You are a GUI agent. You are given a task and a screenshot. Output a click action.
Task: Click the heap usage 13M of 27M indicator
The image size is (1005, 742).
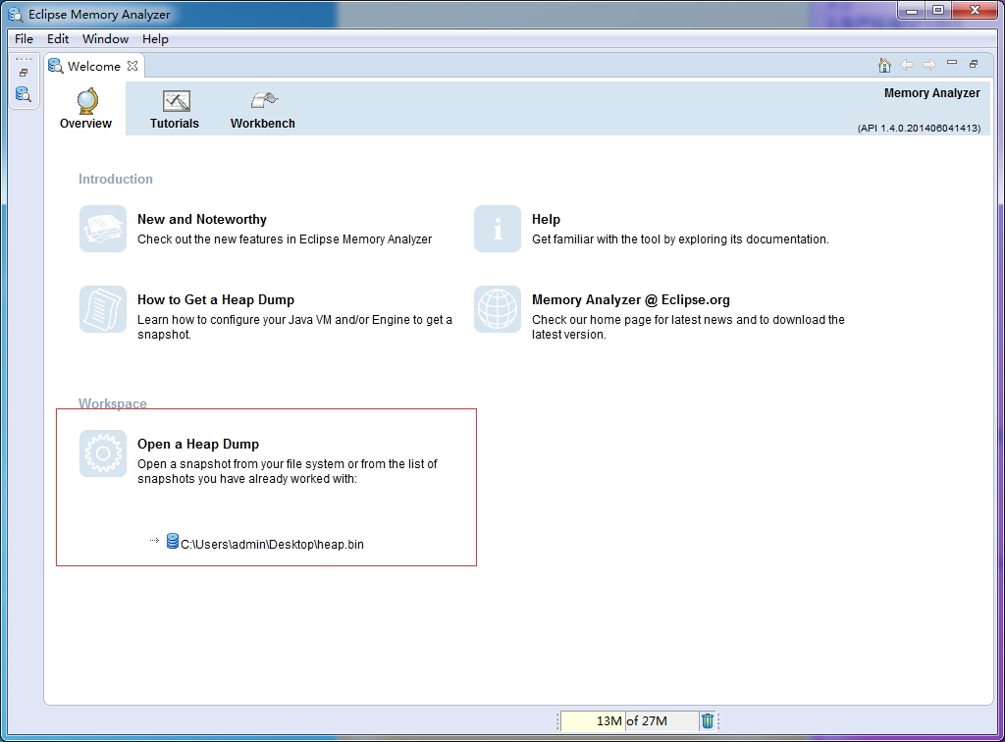[x=632, y=720]
